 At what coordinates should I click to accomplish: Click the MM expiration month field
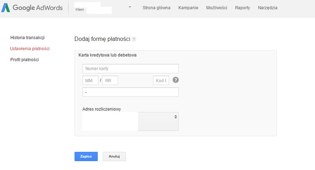pyautogui.click(x=90, y=80)
